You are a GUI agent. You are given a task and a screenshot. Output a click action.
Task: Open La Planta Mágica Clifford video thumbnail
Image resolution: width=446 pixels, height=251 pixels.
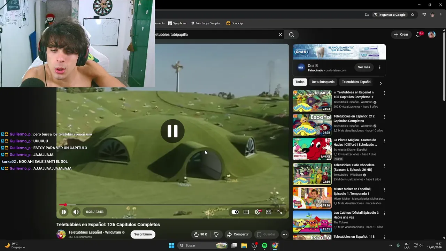pos(312,149)
